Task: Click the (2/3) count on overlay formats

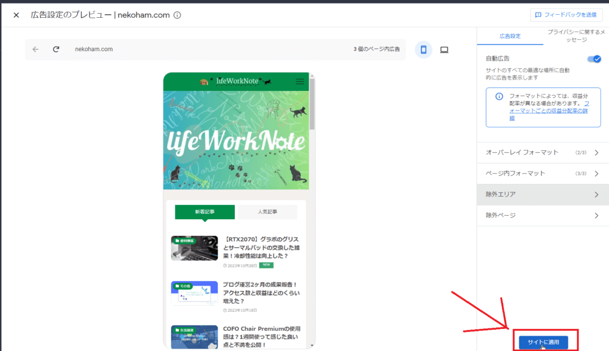Action: point(580,153)
